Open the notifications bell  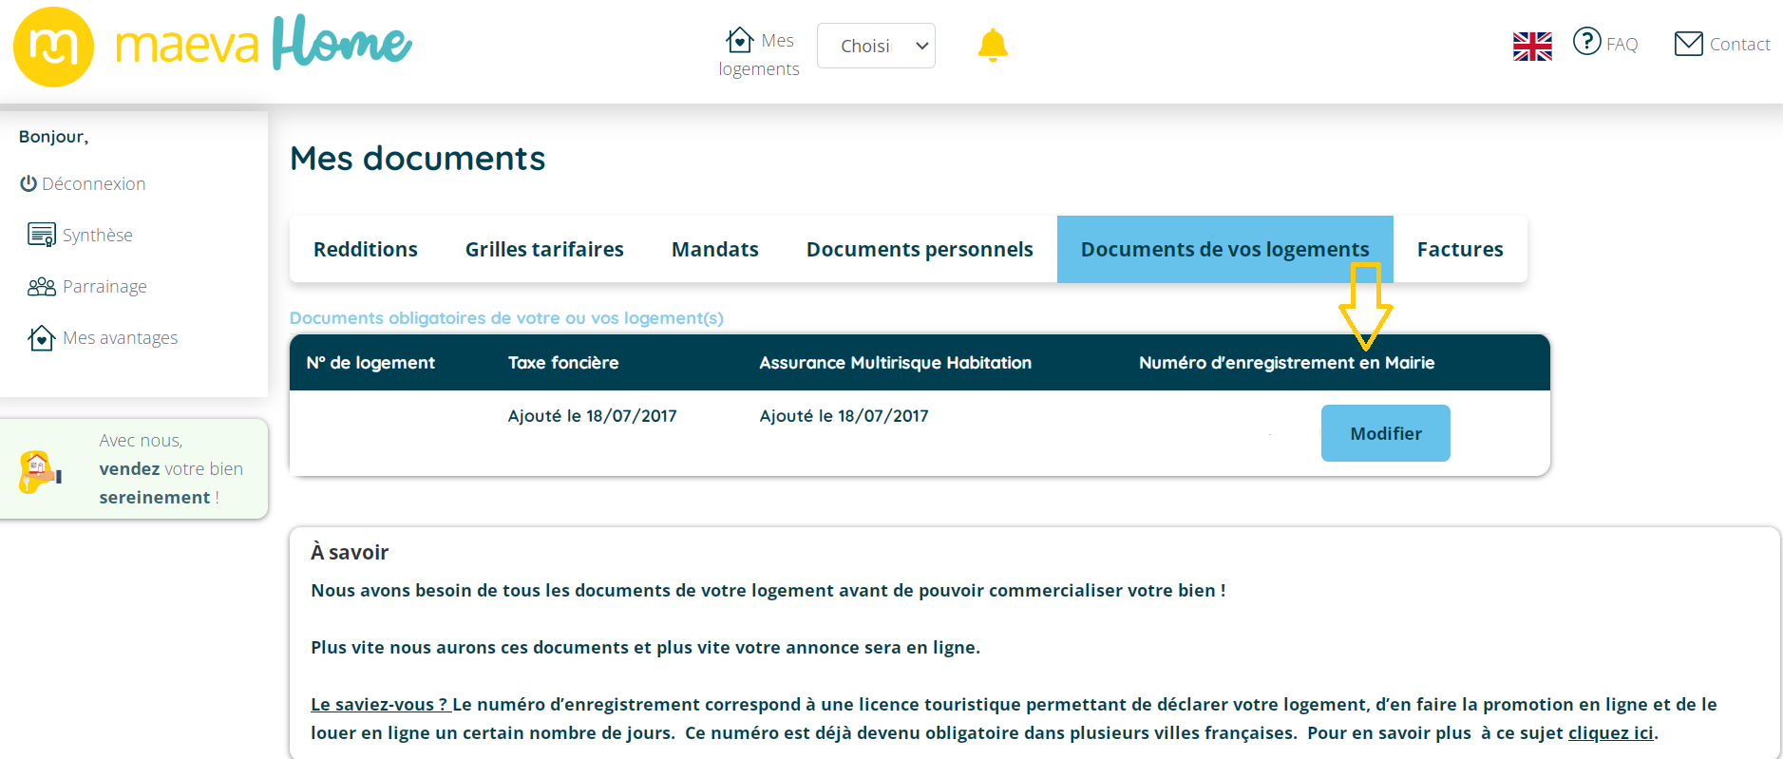(x=993, y=45)
